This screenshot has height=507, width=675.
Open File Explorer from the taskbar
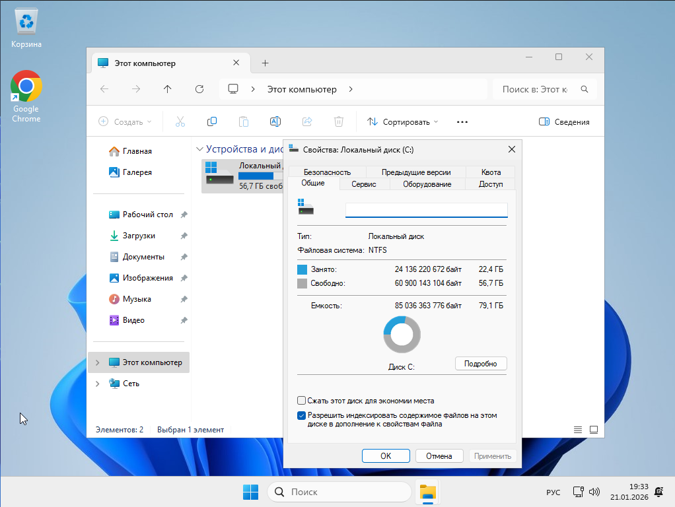click(x=428, y=492)
